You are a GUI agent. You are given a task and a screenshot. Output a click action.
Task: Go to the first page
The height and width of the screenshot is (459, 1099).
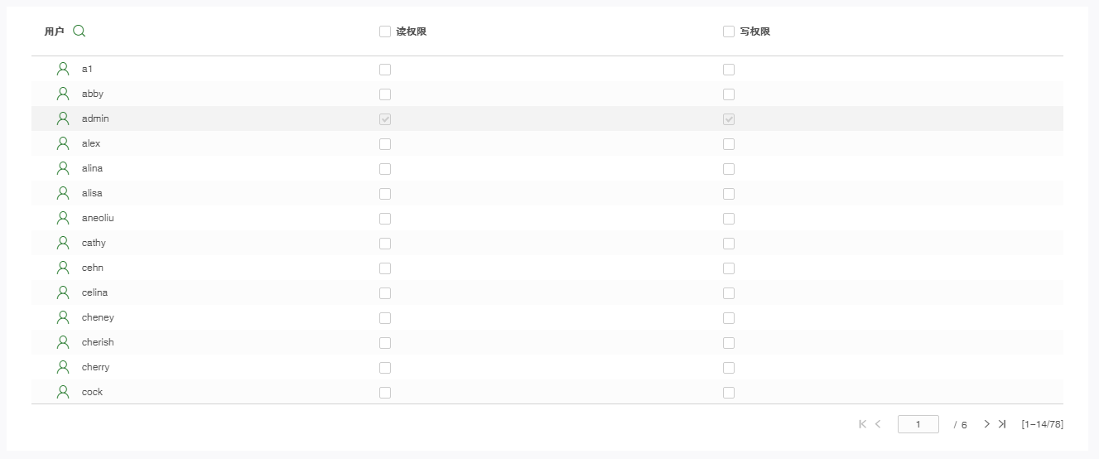coord(862,424)
